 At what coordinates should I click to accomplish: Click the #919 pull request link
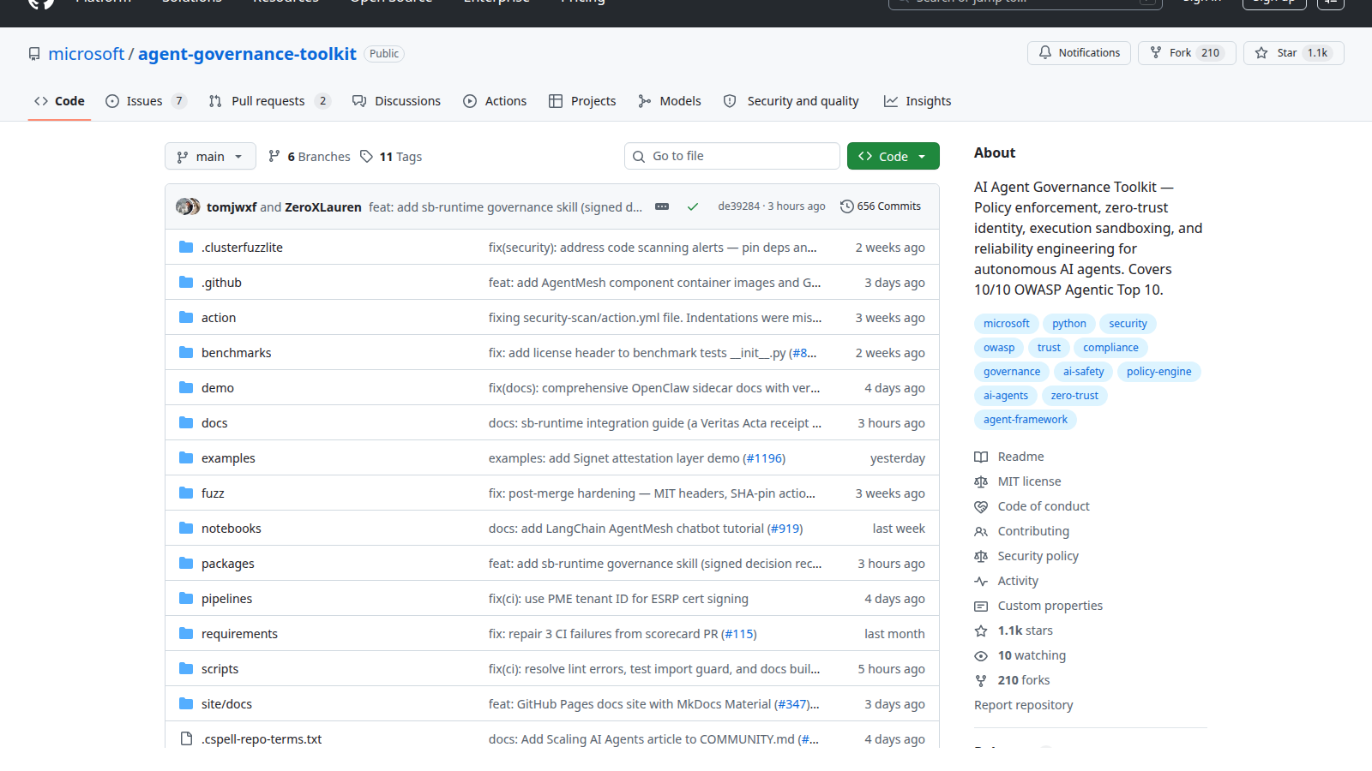click(785, 529)
